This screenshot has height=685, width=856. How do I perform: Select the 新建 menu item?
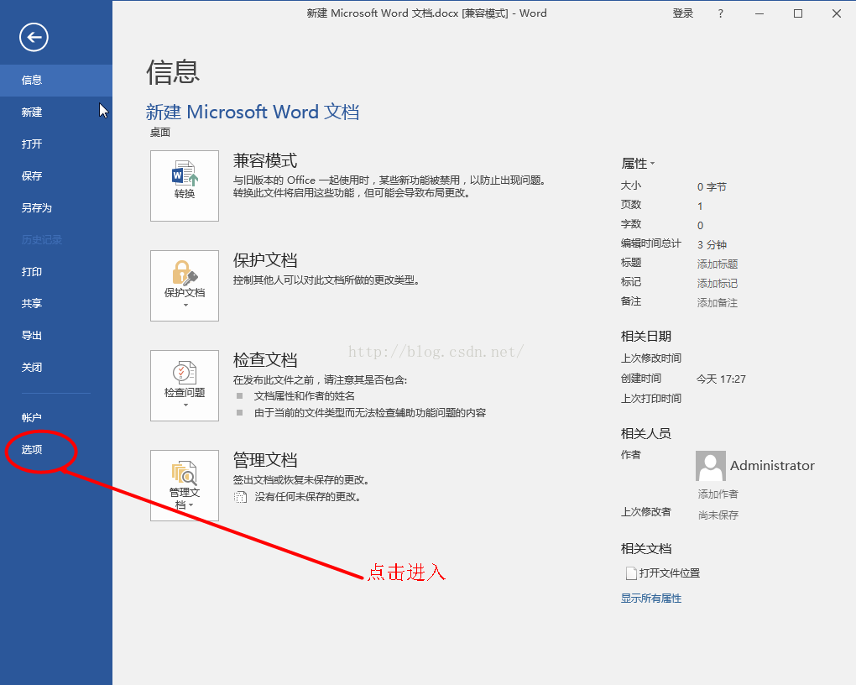(x=56, y=112)
